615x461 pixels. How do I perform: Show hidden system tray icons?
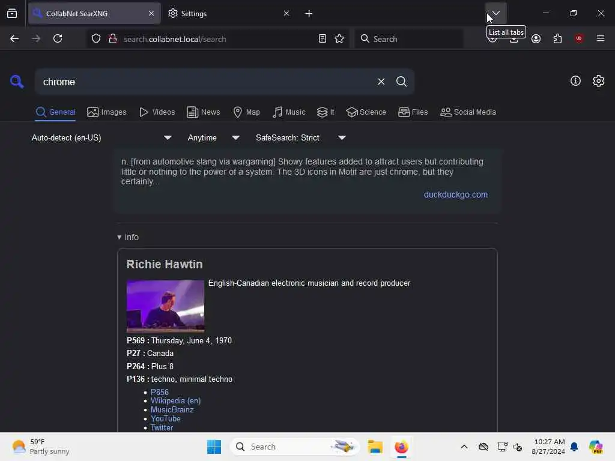pyautogui.click(x=464, y=447)
